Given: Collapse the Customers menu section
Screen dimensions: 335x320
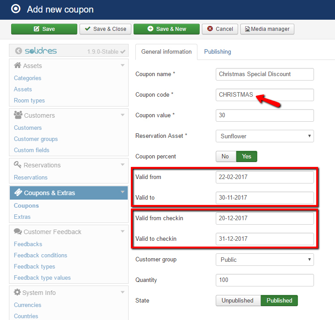Looking at the screenshot, I should point(123,115).
